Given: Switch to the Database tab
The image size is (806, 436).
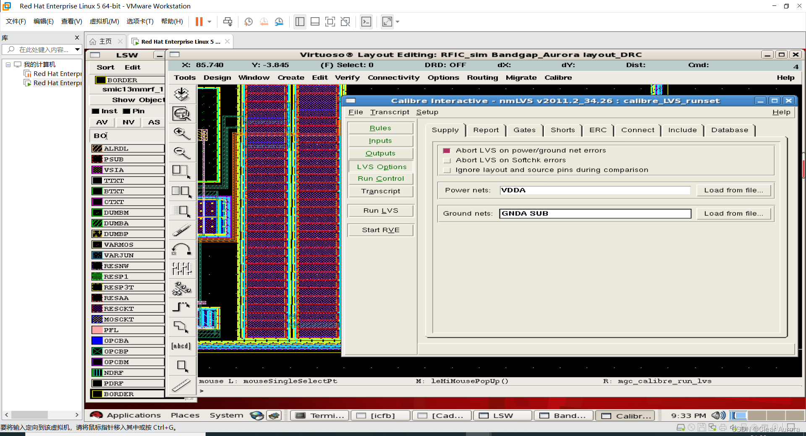Looking at the screenshot, I should click(x=730, y=130).
